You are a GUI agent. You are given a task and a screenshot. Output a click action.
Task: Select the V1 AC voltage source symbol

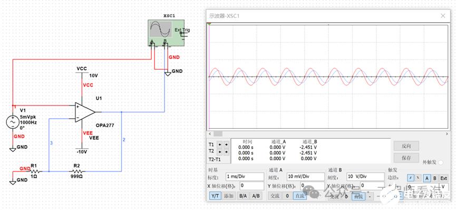click(x=13, y=122)
